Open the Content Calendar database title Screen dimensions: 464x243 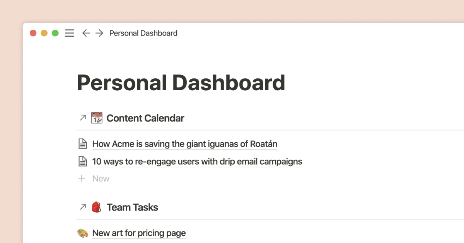tap(145, 118)
